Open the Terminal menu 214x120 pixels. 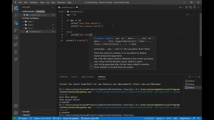[x=61, y=2]
